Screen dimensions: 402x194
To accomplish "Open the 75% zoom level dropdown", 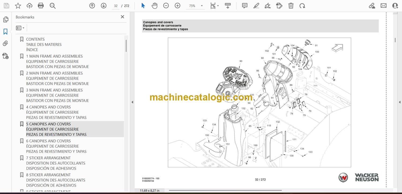I will pyautogui.click(x=202, y=6).
